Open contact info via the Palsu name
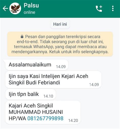 click(31, 5)
